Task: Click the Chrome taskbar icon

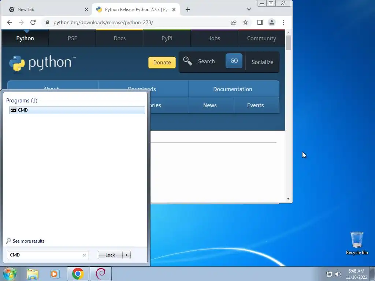Action: pos(78,274)
